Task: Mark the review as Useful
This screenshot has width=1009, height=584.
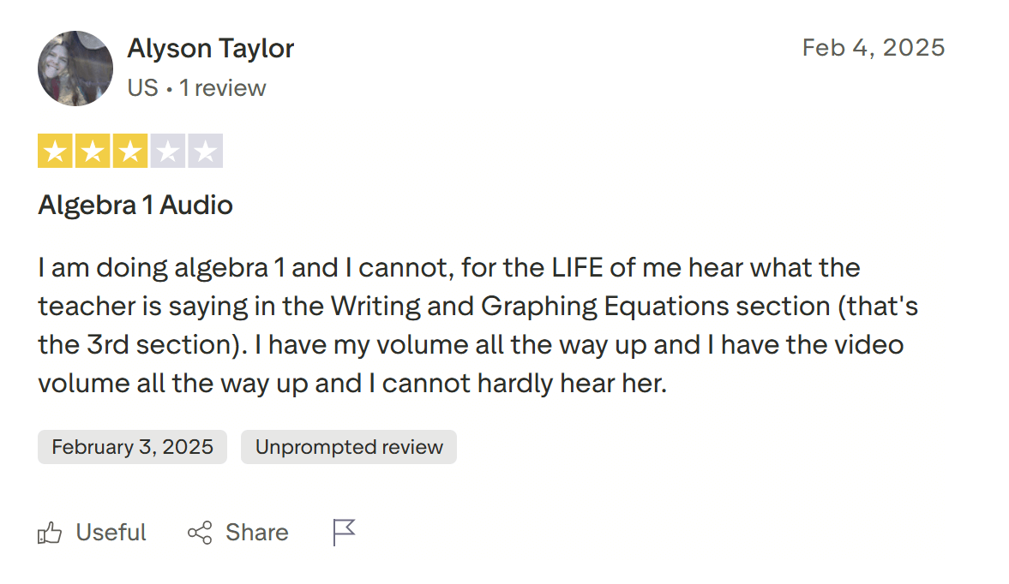Action: (x=111, y=533)
